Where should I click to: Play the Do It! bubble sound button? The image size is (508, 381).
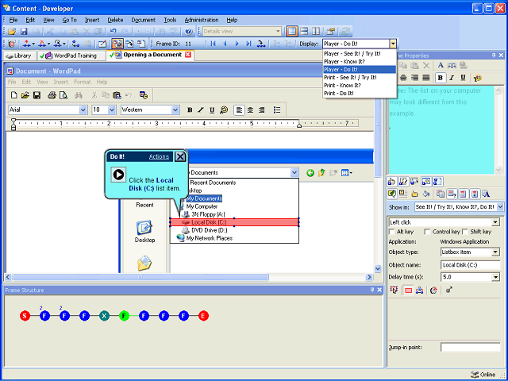click(118, 175)
